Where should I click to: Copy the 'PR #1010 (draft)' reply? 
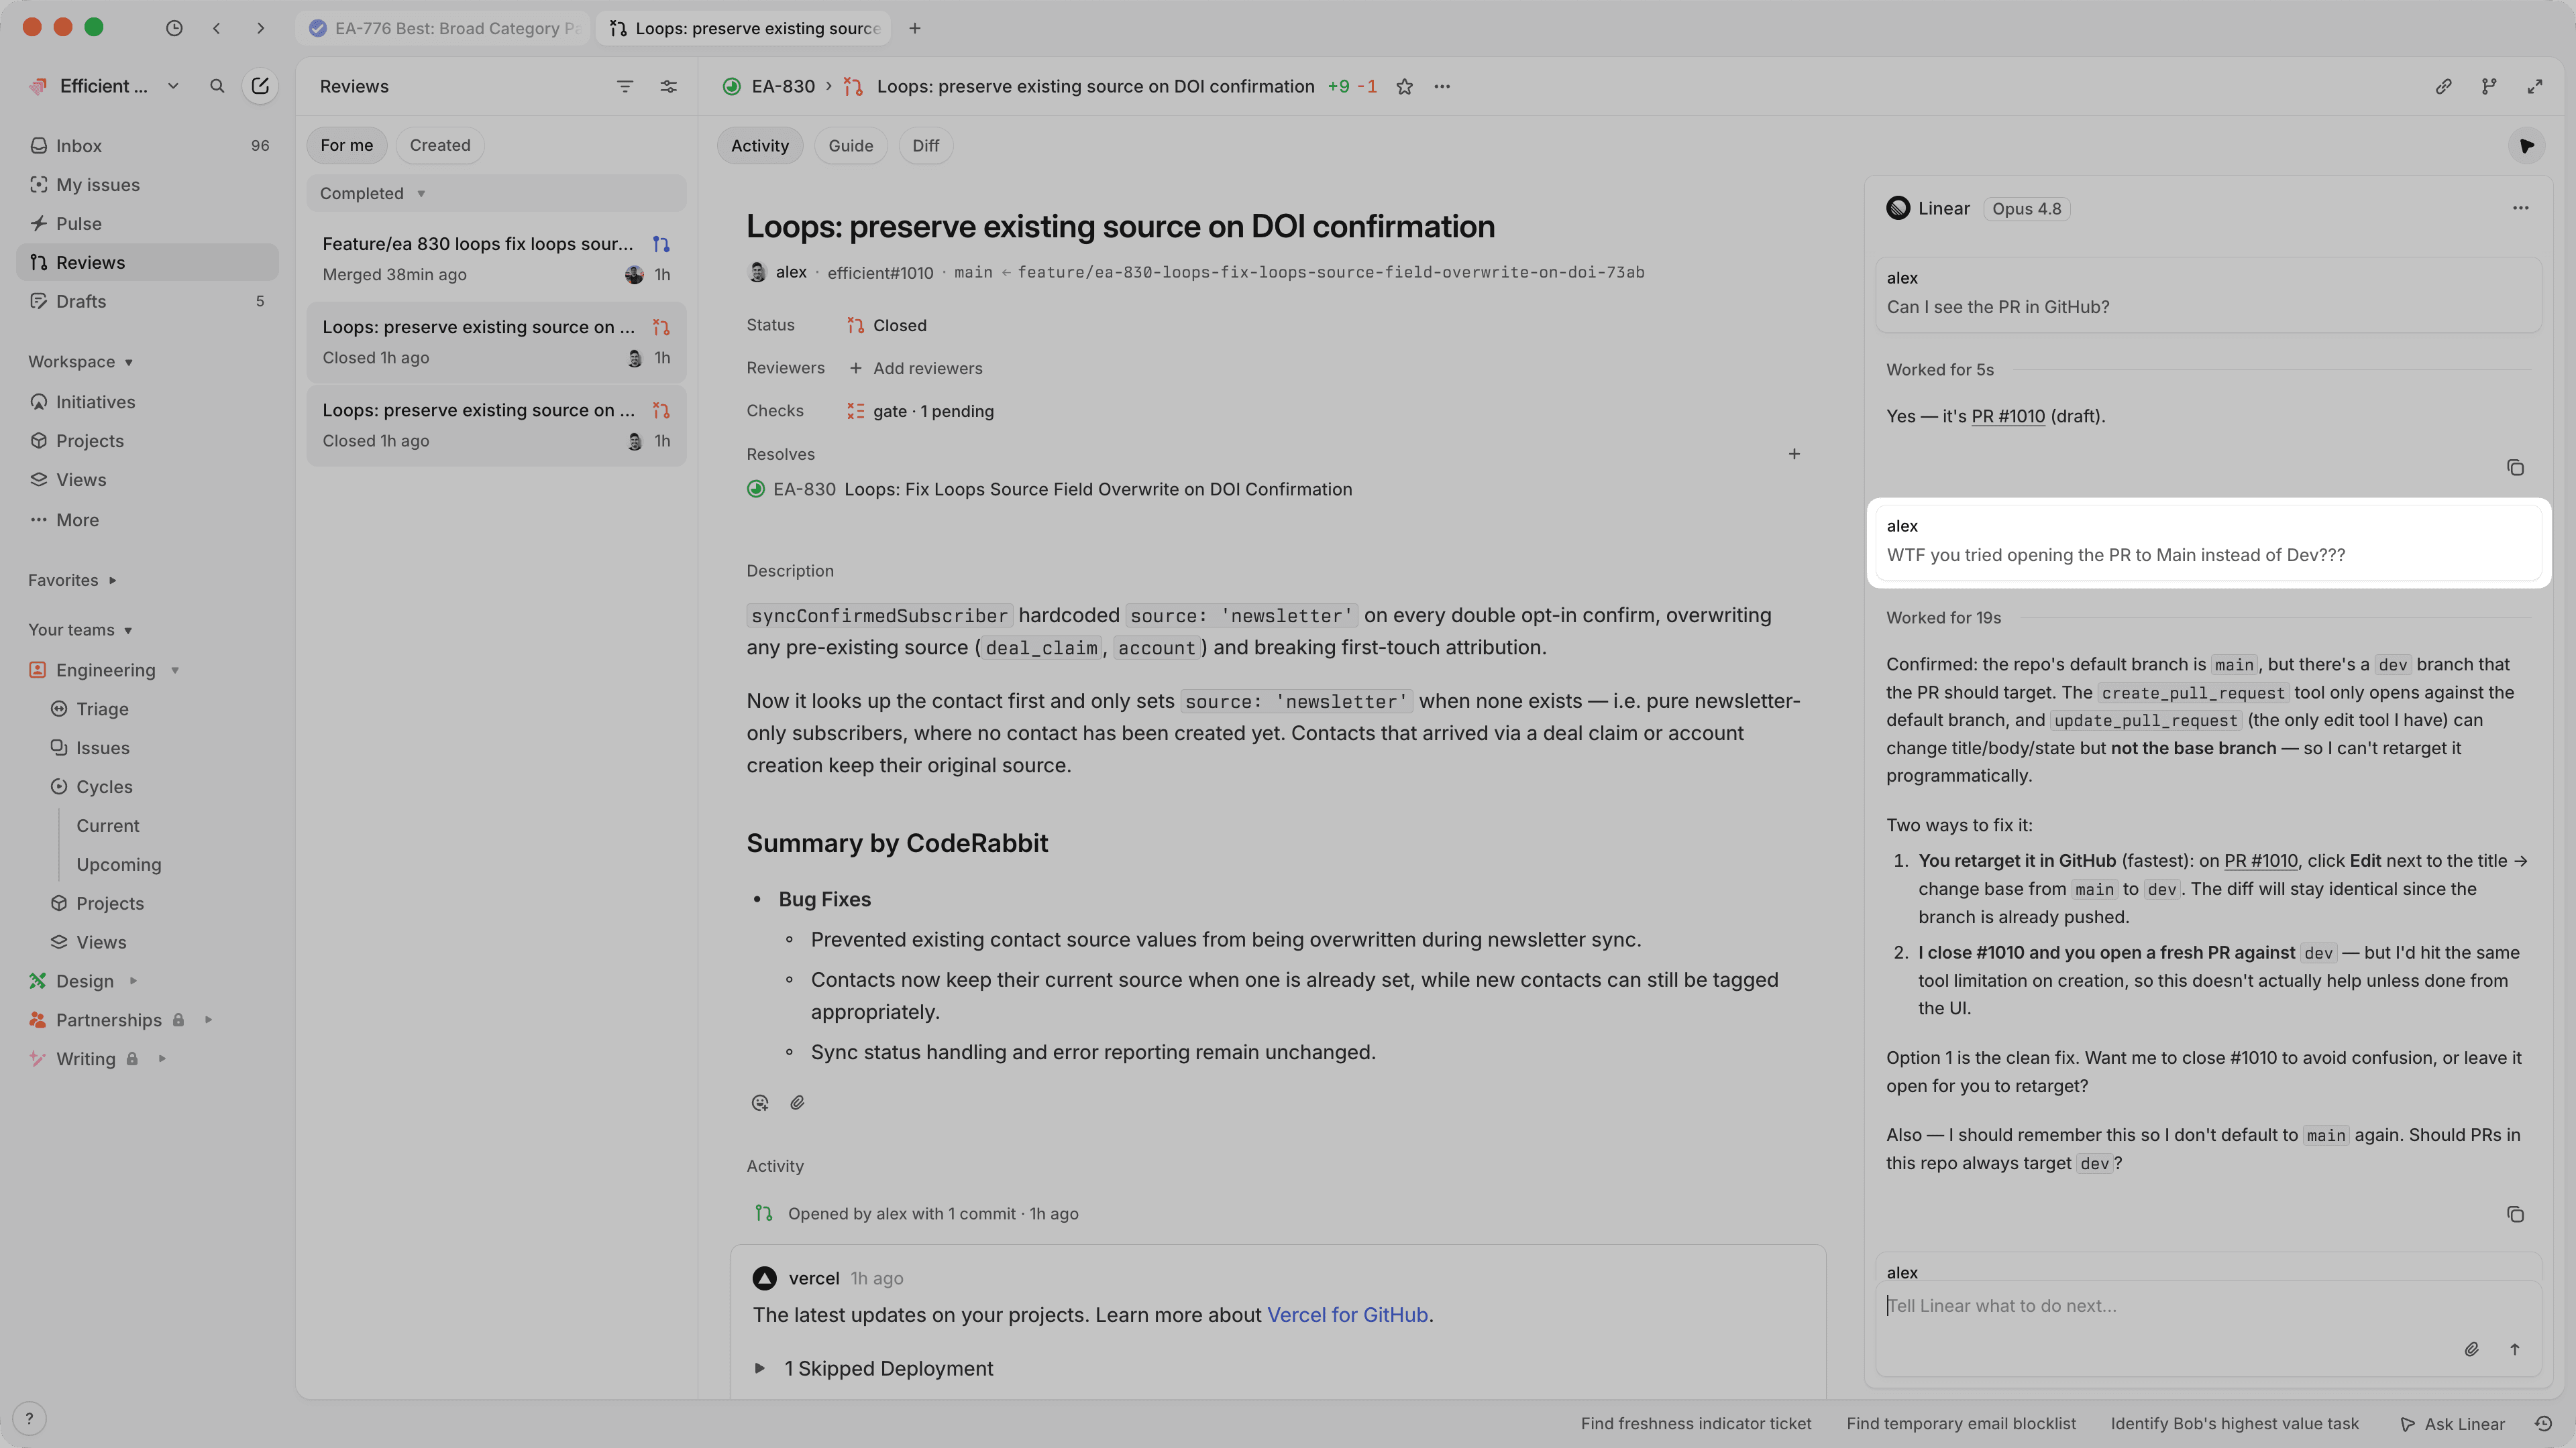coord(2515,468)
